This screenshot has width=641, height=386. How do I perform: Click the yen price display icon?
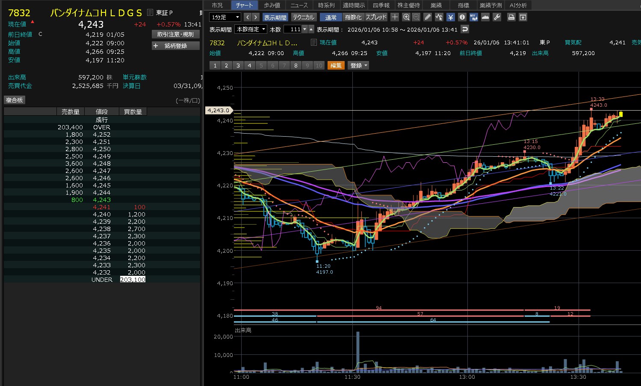click(x=450, y=17)
